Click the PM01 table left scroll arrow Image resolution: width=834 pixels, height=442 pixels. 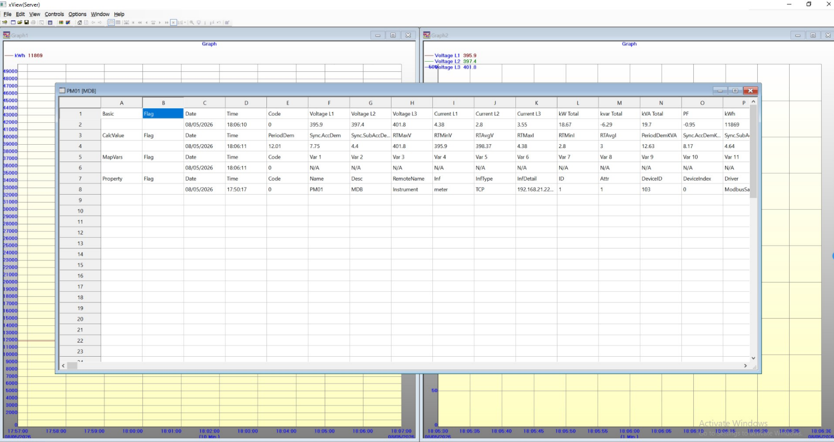[63, 366]
